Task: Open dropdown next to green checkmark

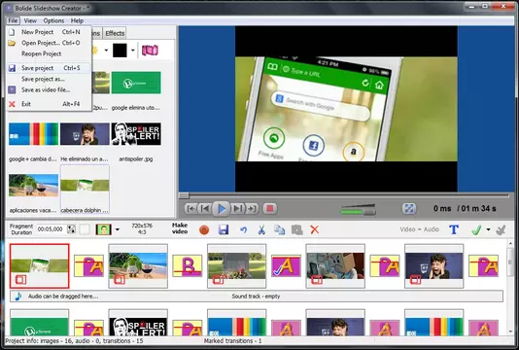Action: (x=488, y=229)
